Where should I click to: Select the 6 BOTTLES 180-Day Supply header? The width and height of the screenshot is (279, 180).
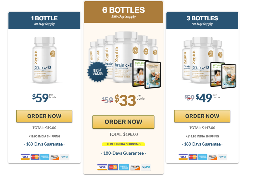click(124, 12)
